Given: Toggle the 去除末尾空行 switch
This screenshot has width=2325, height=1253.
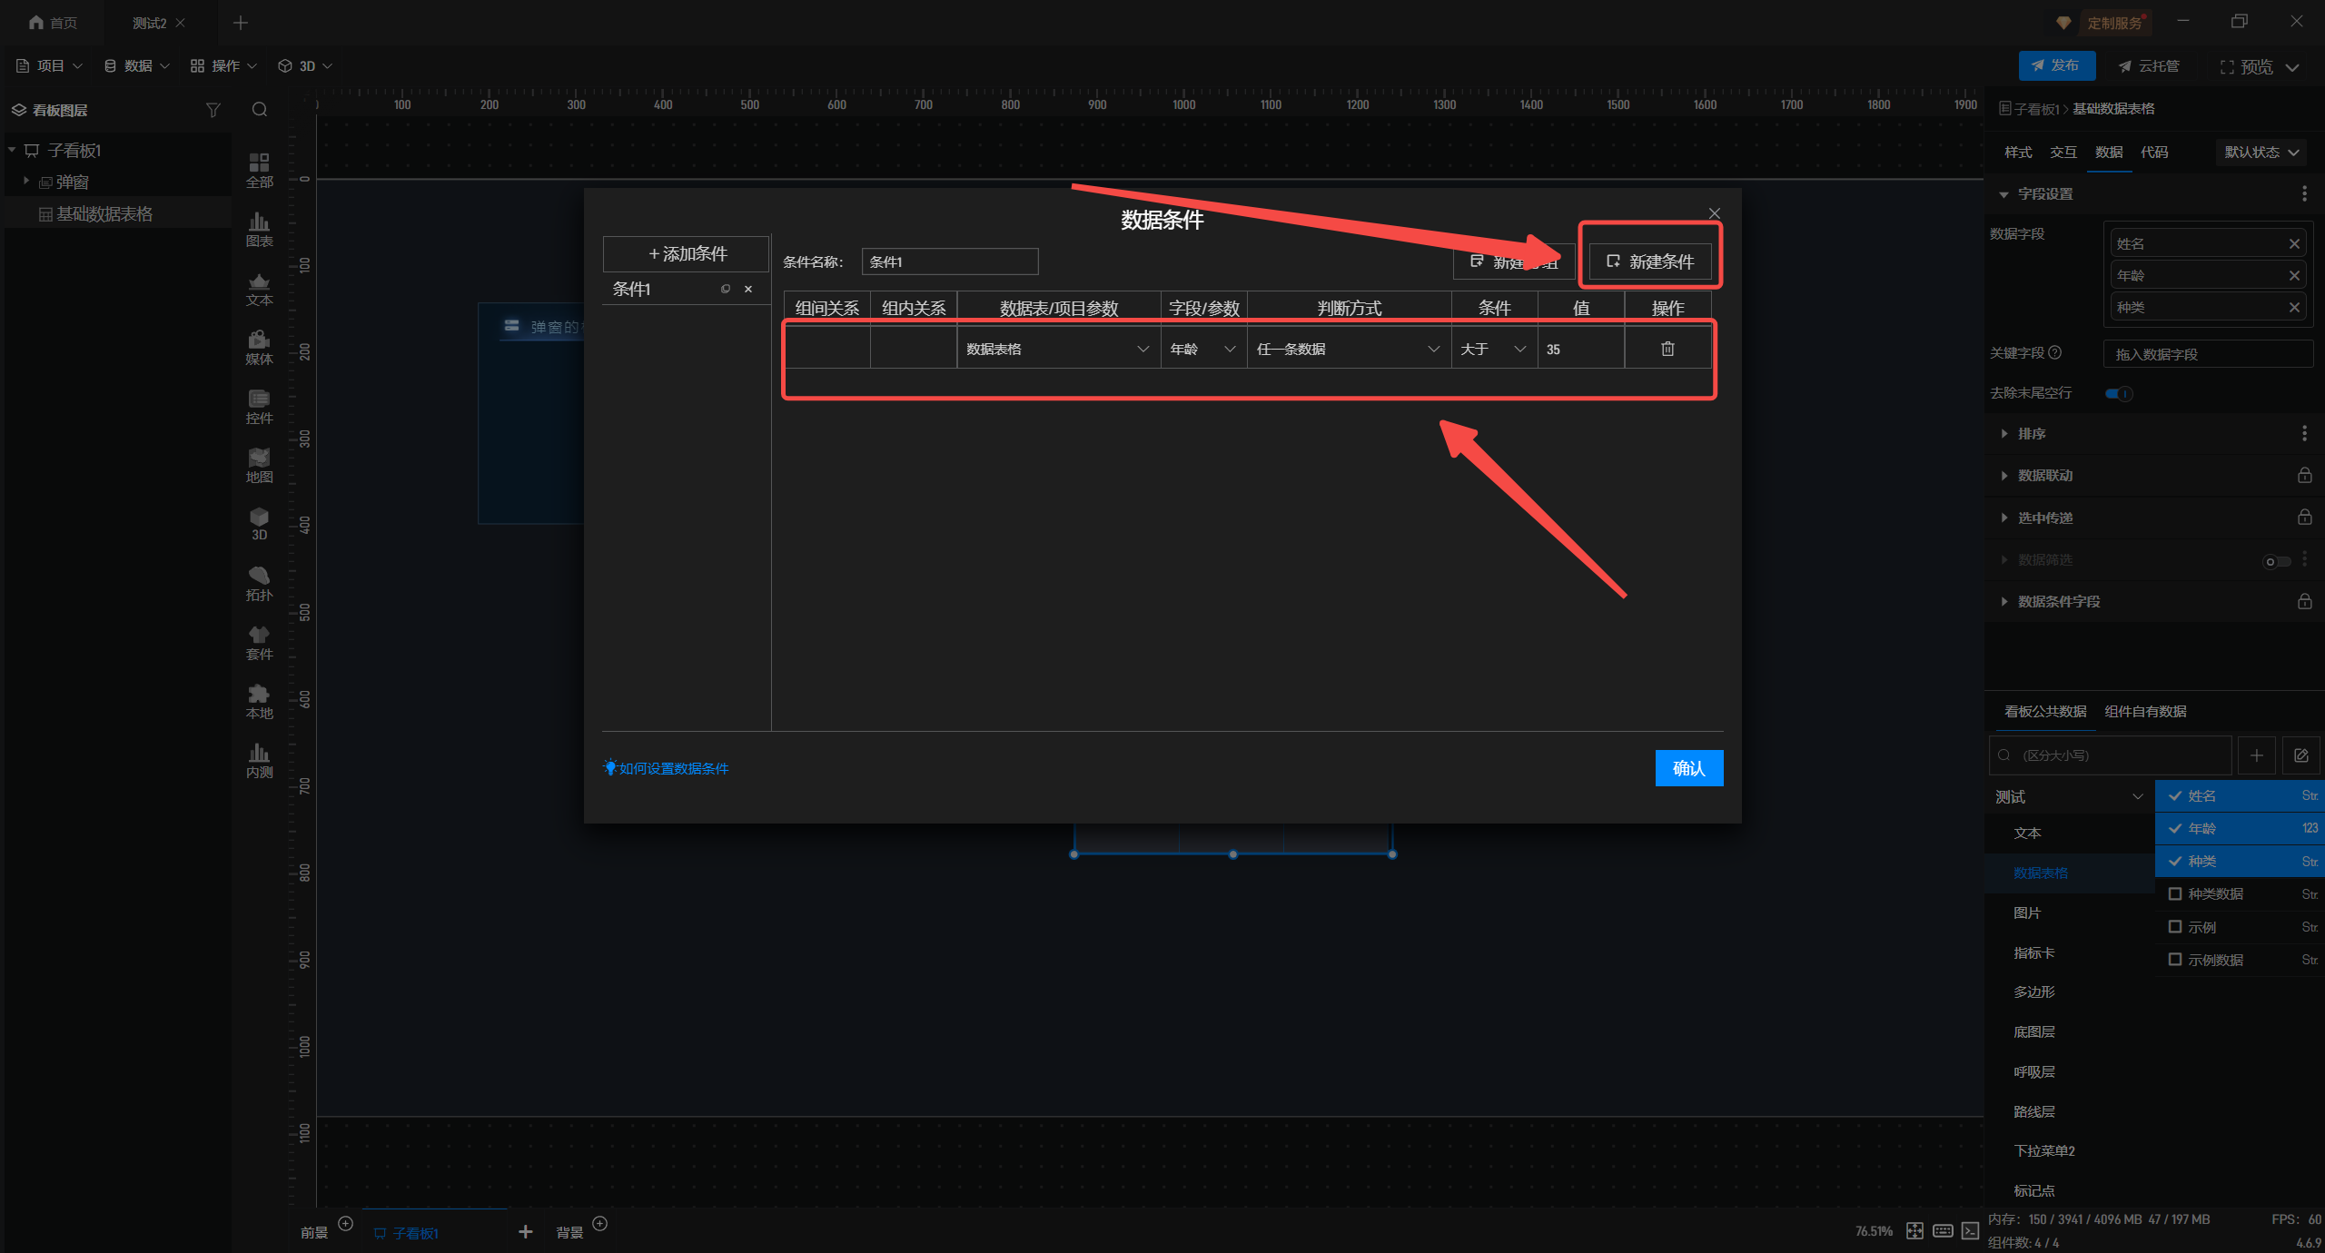Looking at the screenshot, I should tap(2119, 393).
